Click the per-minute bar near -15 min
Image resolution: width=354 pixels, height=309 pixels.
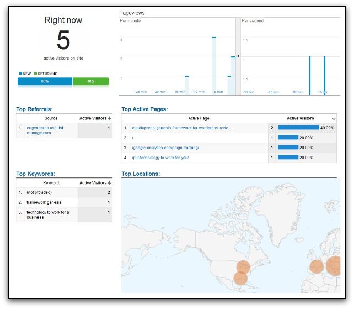[187, 85]
